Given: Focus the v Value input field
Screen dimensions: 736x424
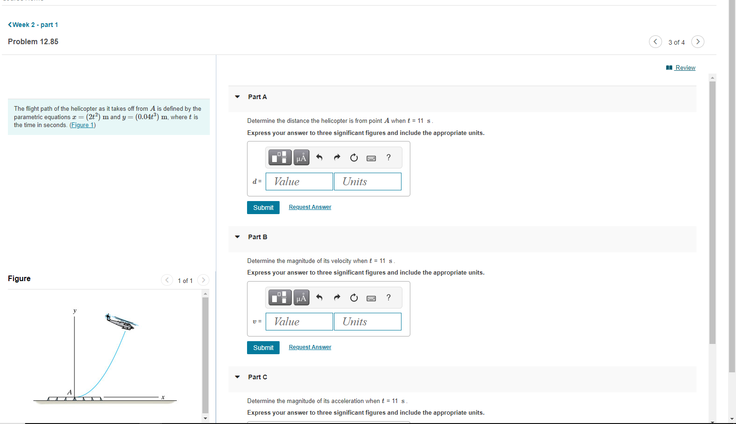Looking at the screenshot, I should pos(299,322).
